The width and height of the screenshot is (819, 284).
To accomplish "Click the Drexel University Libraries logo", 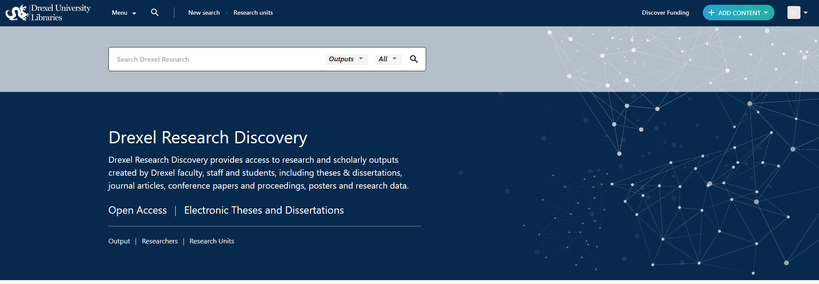I will [x=48, y=13].
